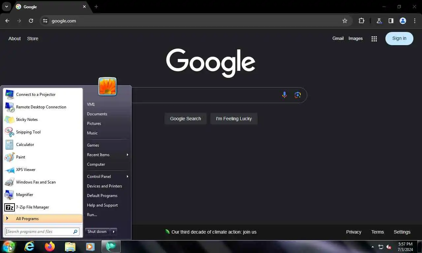Open the Google apps grid
Viewport: 422px width, 253px height.
pos(374,39)
